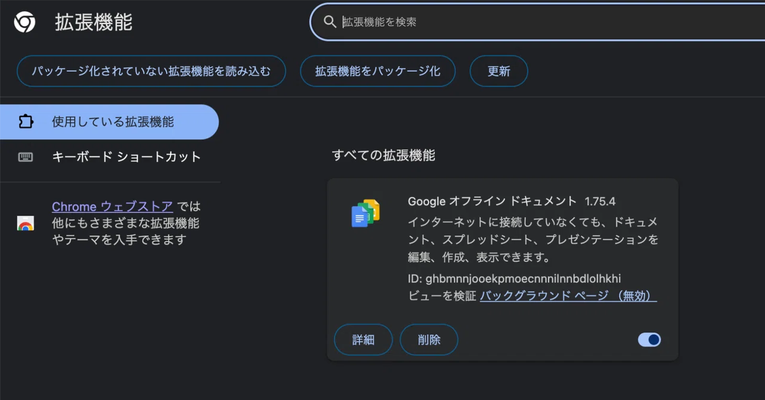
Task: Click the 拡張機能 page title
Action: (94, 22)
